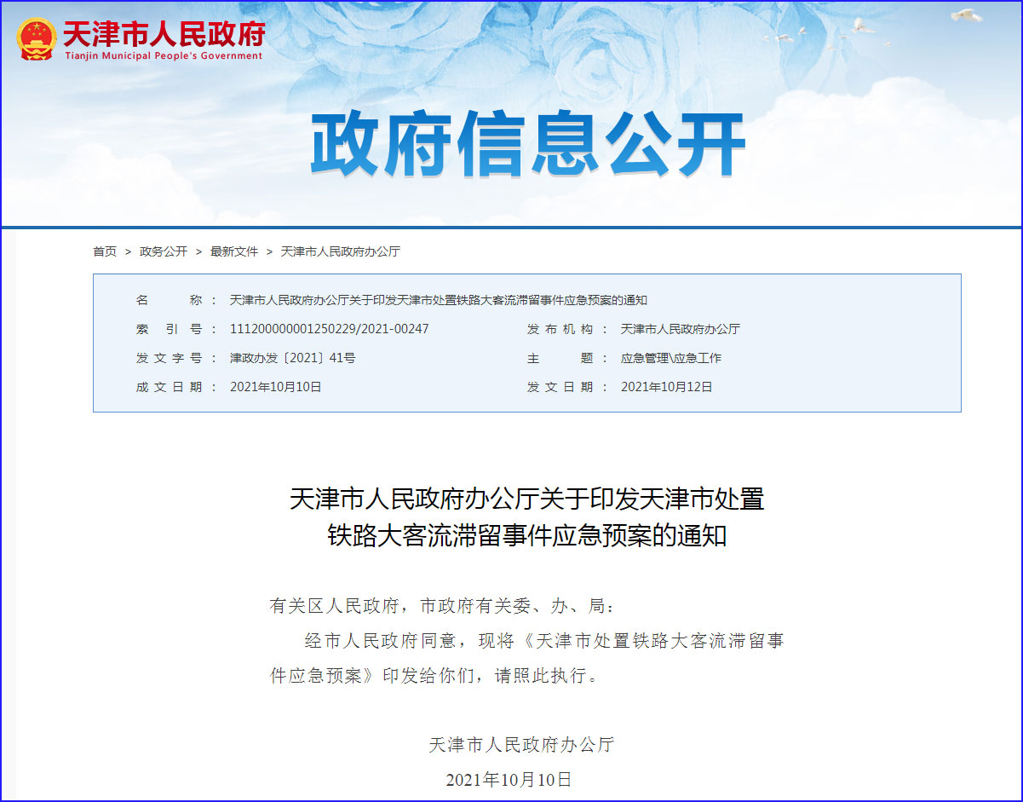Image resolution: width=1023 pixels, height=802 pixels.
Task: Open 政务公开 breadcrumb link
Action: 164,251
